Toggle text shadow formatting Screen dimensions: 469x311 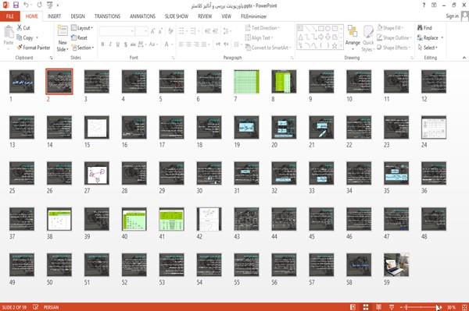126,44
